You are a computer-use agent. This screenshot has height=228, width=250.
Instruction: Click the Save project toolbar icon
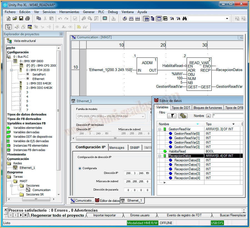(21, 19)
